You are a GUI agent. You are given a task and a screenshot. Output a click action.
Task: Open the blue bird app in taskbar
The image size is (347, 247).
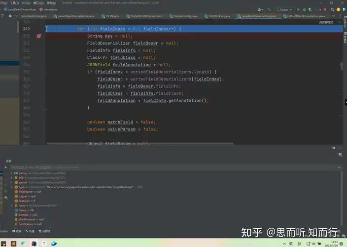54,244
